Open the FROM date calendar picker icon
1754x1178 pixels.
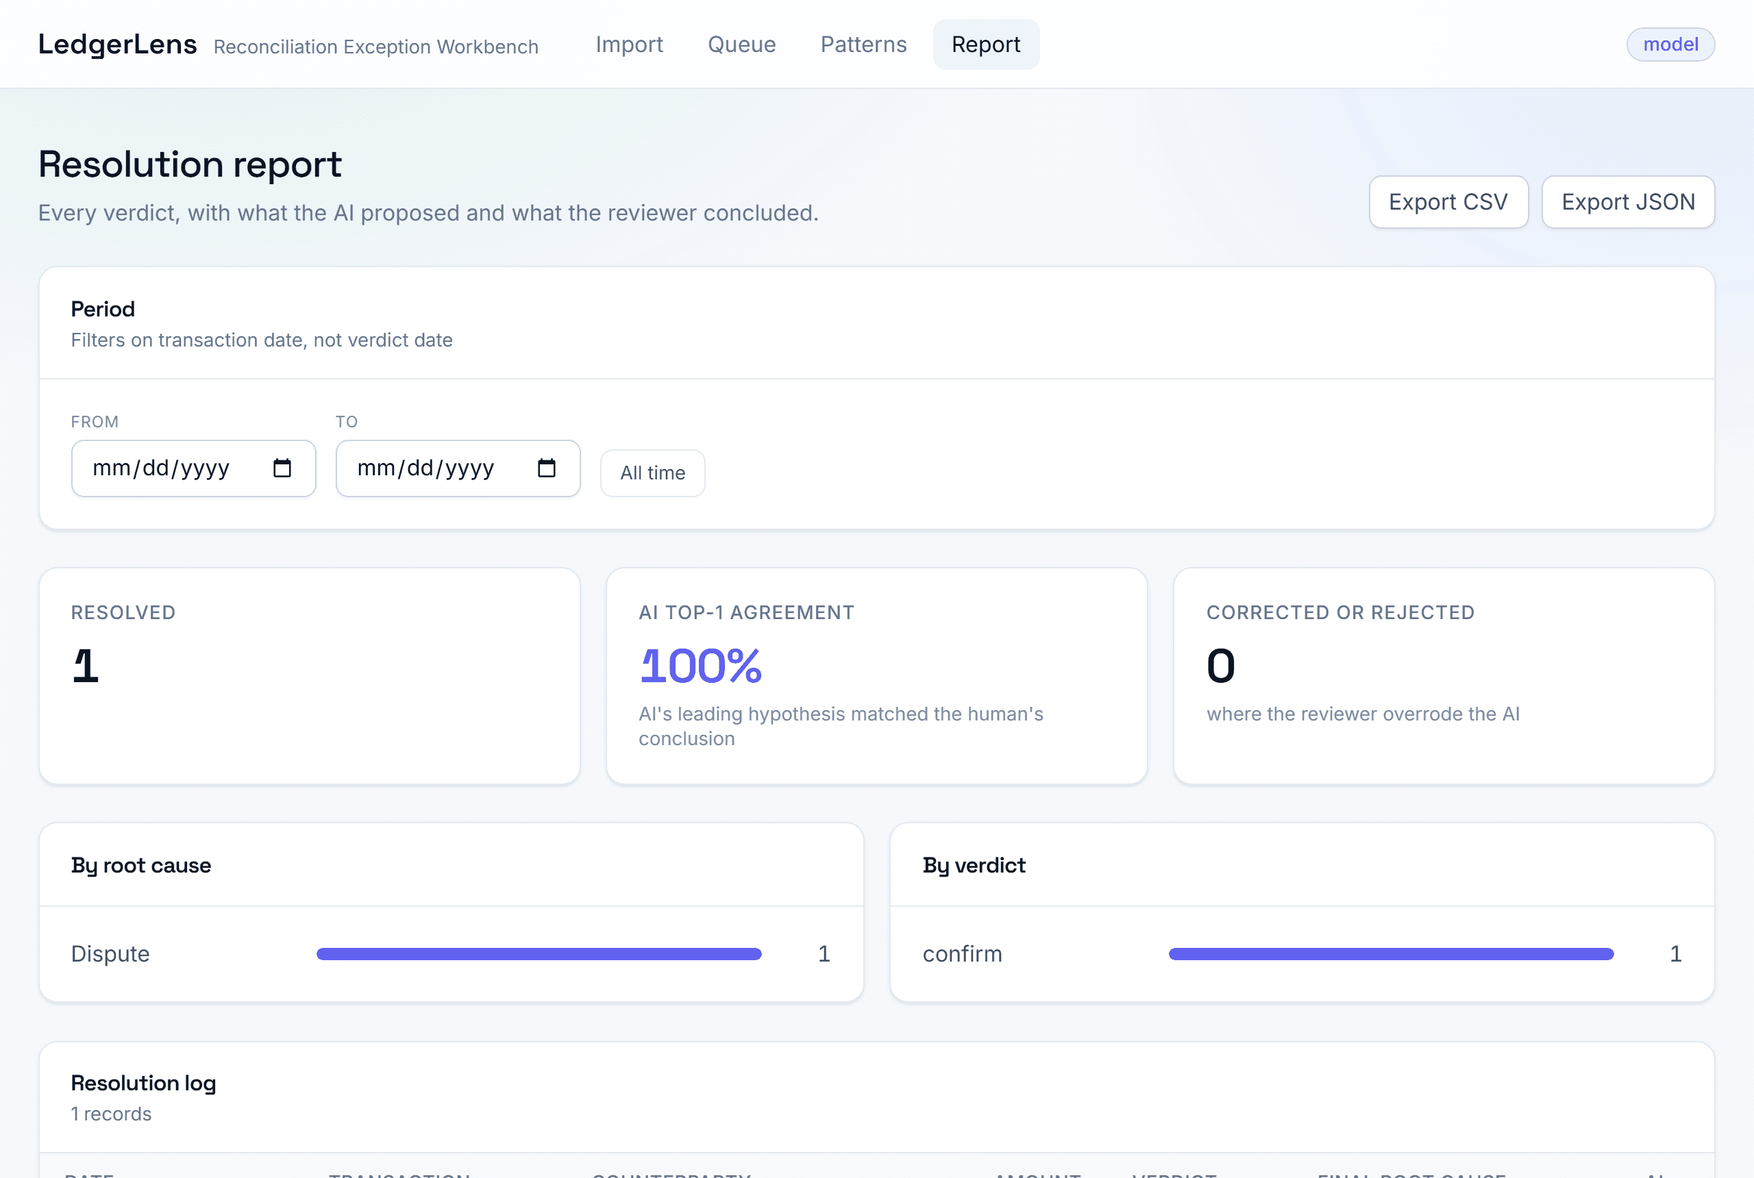282,468
